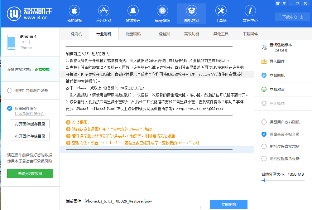Screen dimensions: 312x210
Task: Click 立即激活 globe icon
Action: [x=264, y=89]
